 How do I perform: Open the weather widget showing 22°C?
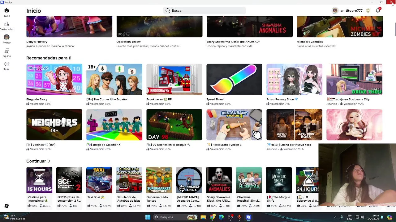coord(15,217)
